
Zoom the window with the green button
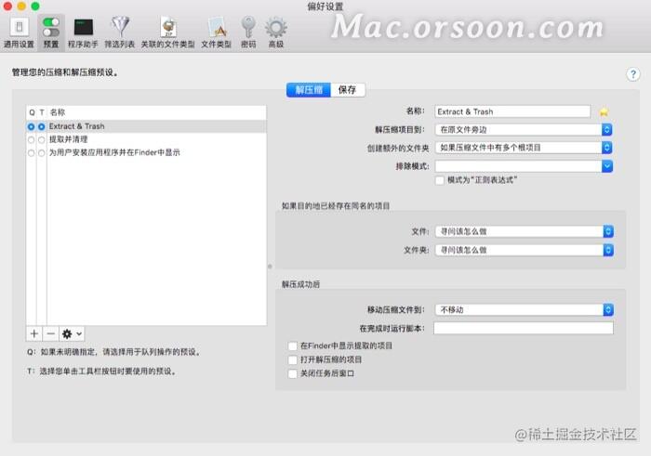[35, 7]
